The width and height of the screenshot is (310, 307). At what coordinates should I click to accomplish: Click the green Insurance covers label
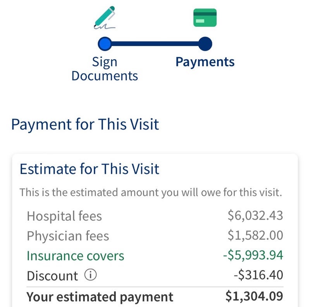[x=75, y=256]
